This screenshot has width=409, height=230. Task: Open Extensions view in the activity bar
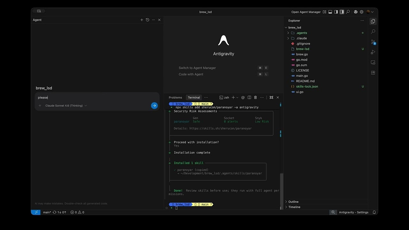373,73
